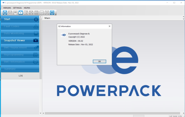Click the EOL toolbar icon

[36, 13]
